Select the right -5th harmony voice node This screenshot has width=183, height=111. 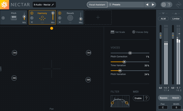(88, 80)
